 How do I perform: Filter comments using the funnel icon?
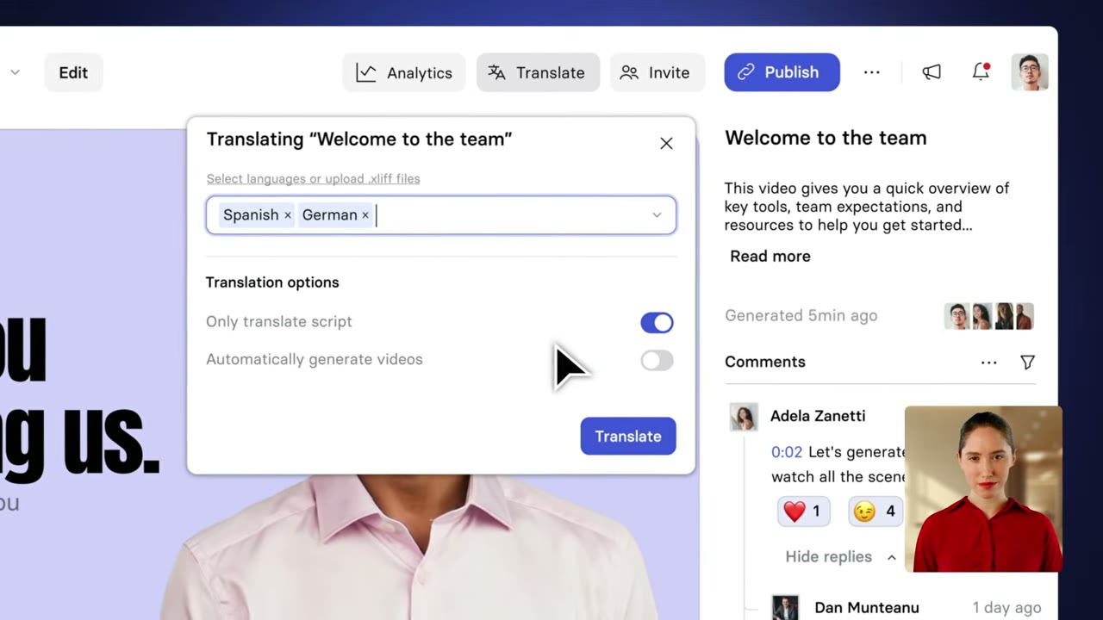[x=1027, y=363]
